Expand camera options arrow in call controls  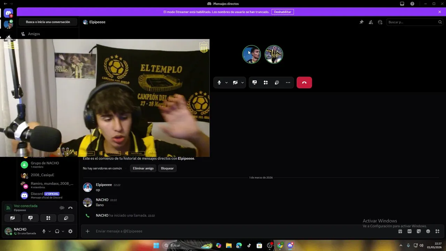(243, 83)
